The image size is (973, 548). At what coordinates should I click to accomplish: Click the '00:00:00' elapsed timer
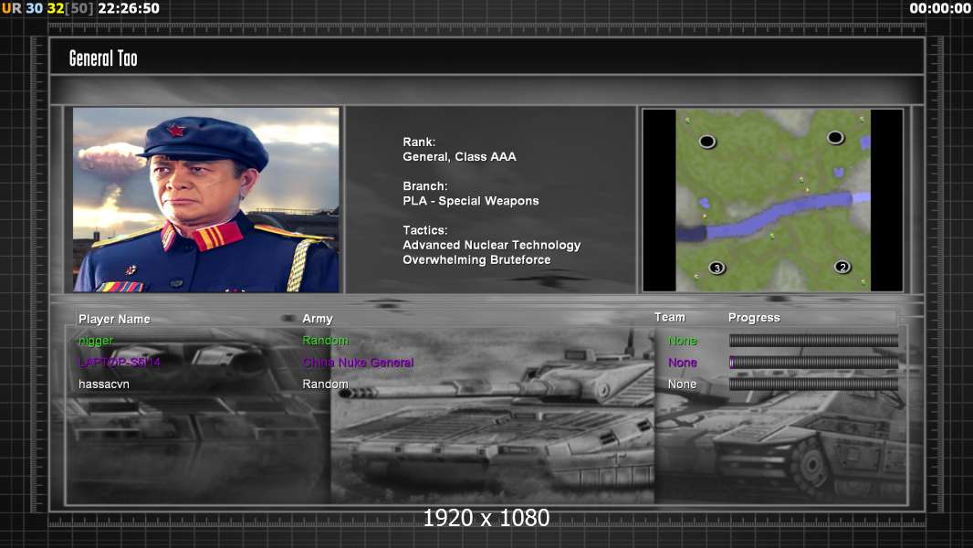point(940,8)
